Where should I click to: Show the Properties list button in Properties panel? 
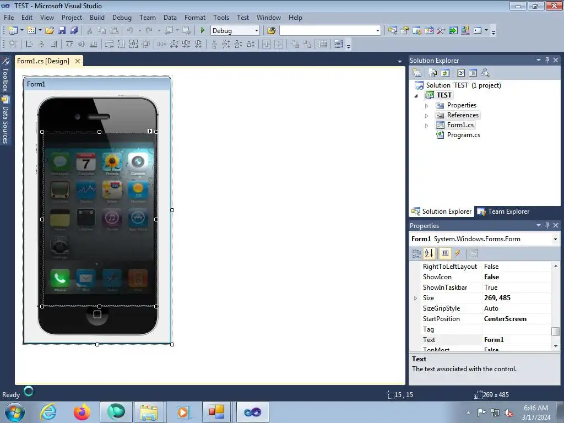445,253
